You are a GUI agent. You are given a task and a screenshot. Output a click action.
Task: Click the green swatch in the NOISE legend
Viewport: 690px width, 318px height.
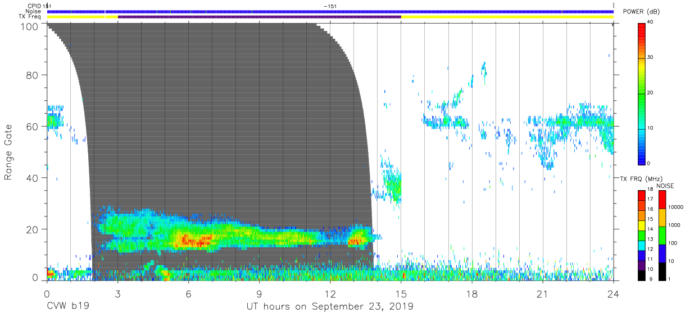(662, 235)
